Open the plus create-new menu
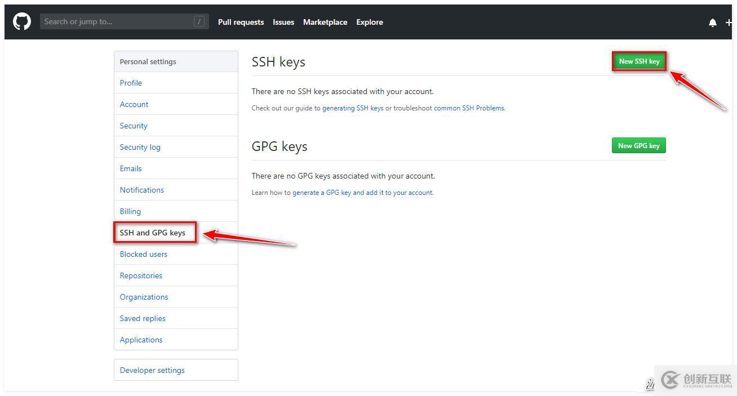The image size is (737, 396). pyautogui.click(x=729, y=23)
